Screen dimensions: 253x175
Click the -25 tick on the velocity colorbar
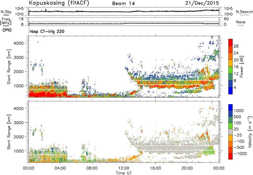click(238, 135)
